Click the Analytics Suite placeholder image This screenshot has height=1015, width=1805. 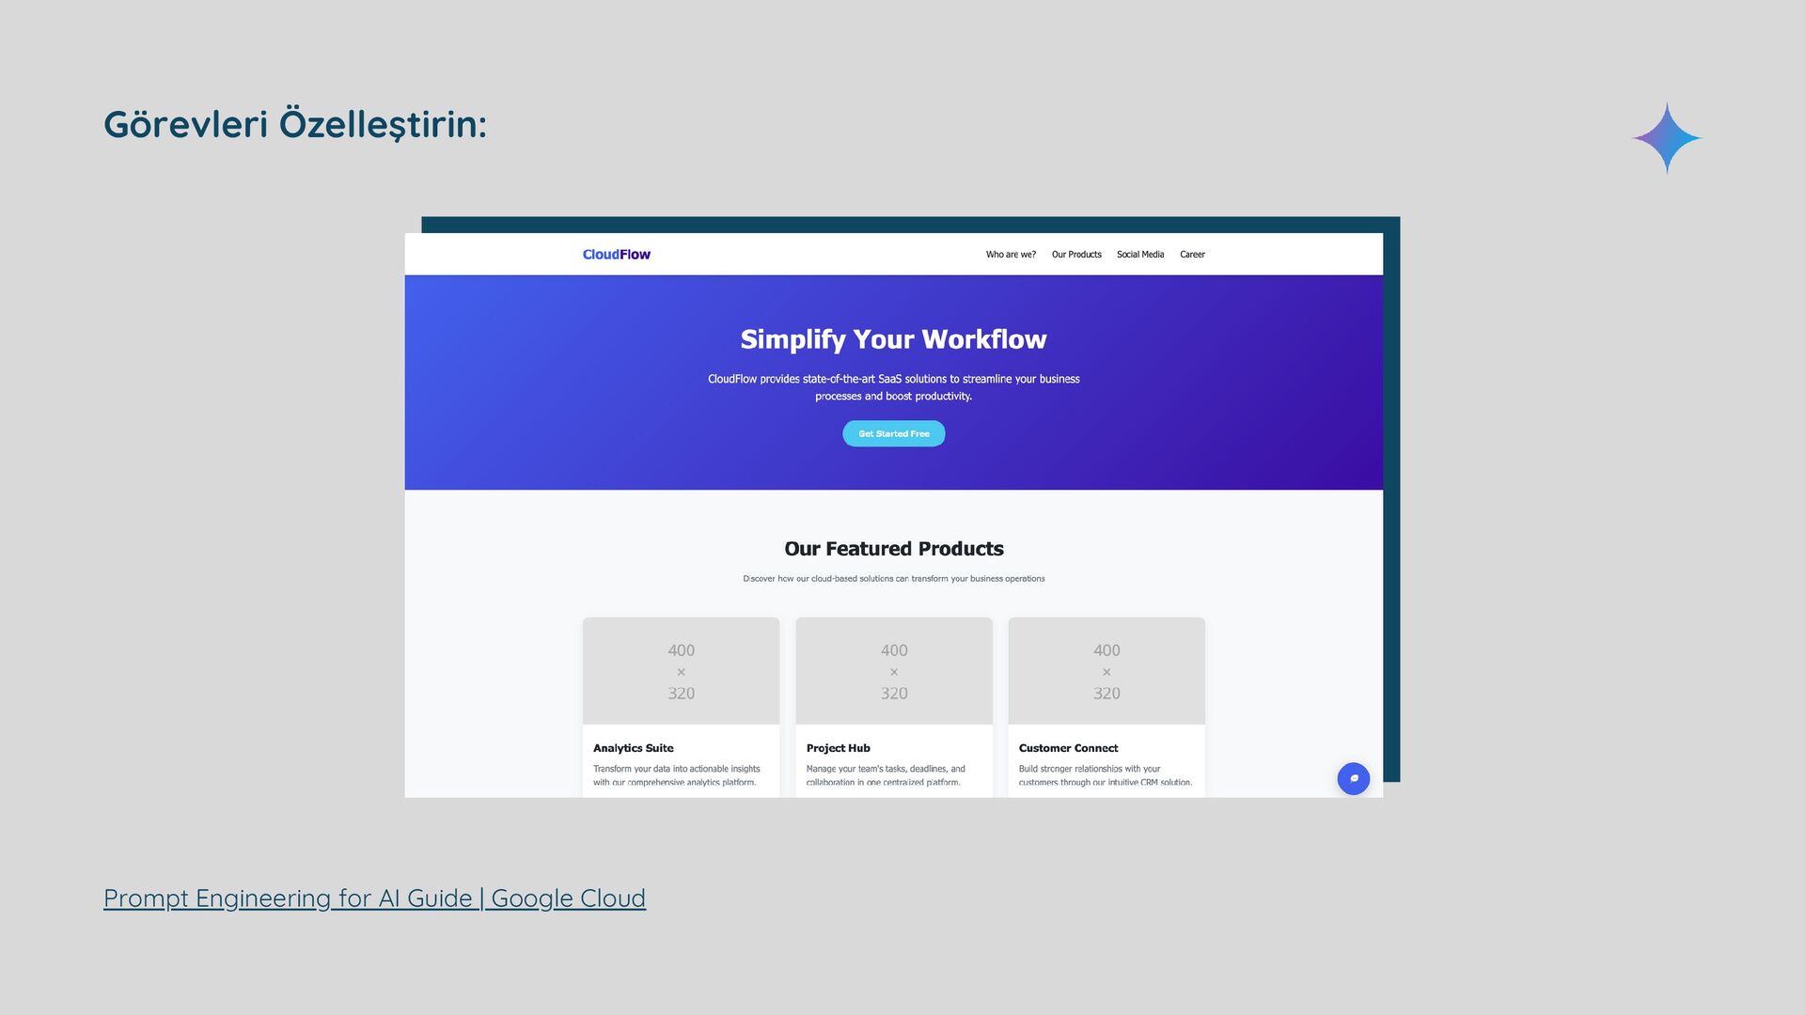(681, 671)
